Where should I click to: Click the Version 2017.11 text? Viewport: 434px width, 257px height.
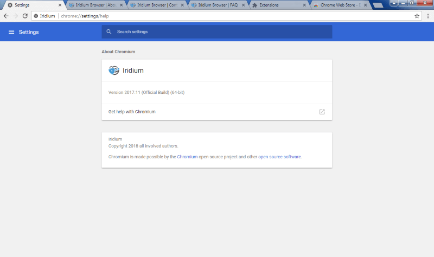146,92
